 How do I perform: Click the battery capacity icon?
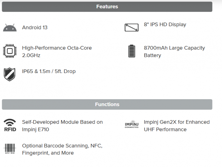(x=132, y=51)
